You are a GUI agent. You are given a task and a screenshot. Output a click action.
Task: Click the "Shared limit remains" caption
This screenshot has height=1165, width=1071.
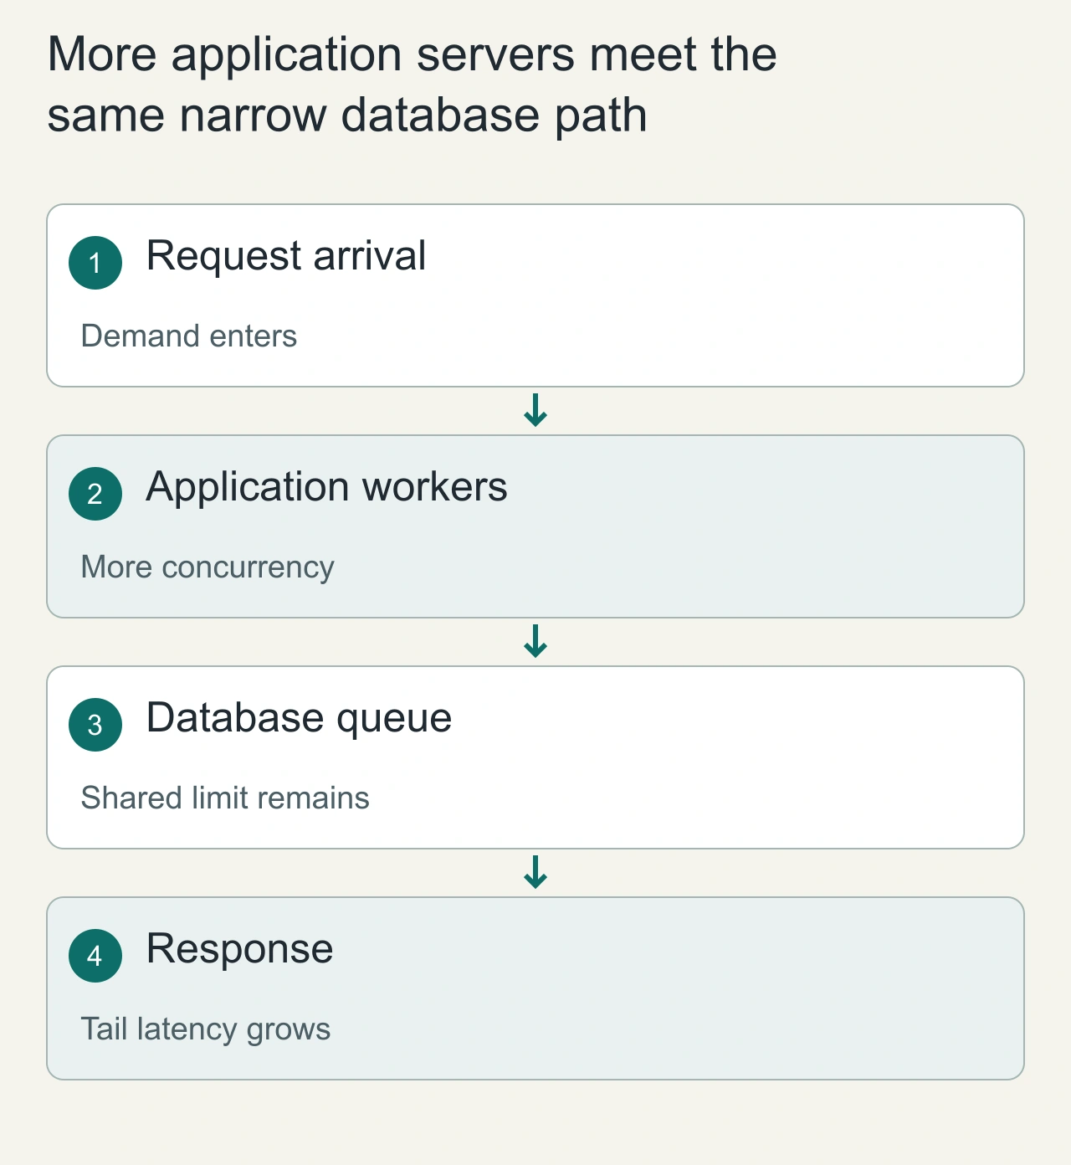225,798
